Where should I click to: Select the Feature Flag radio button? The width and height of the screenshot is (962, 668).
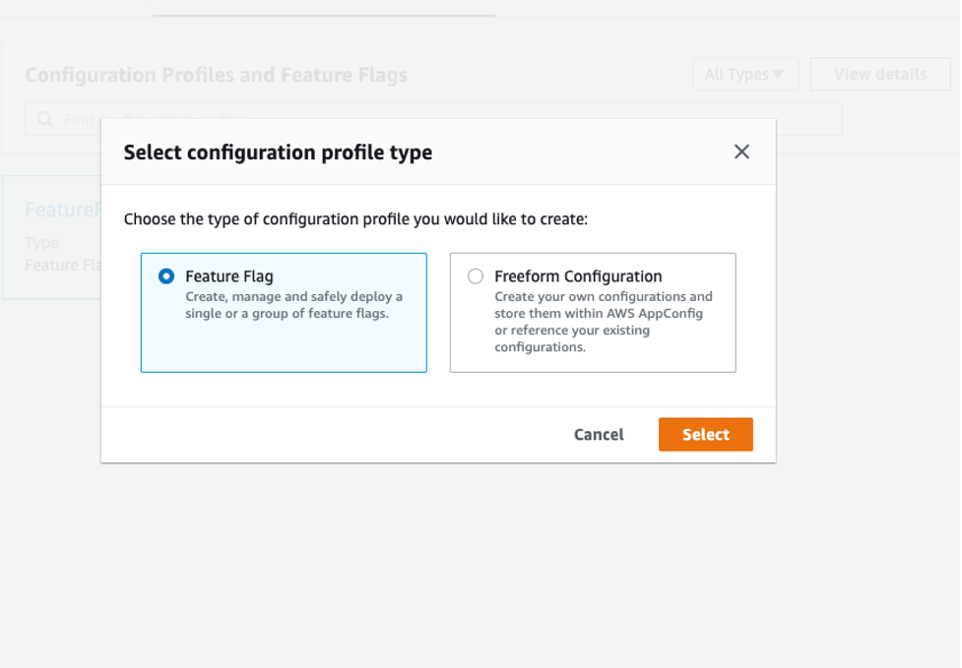(165, 276)
